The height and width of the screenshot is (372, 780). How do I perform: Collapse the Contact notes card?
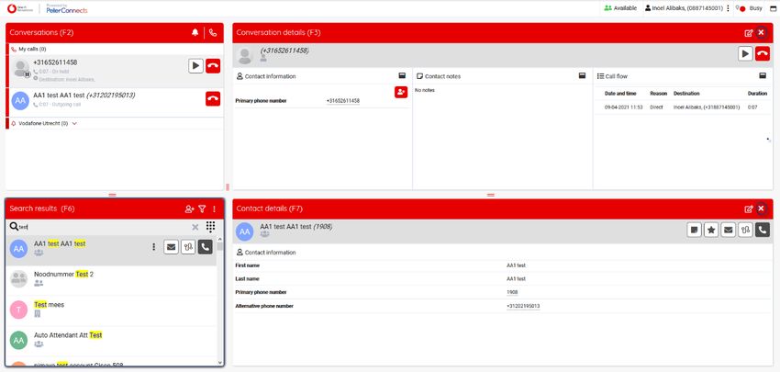(x=582, y=75)
